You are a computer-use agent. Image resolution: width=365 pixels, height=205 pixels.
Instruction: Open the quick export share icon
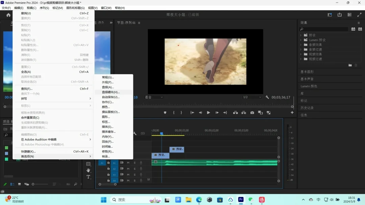[340, 15]
